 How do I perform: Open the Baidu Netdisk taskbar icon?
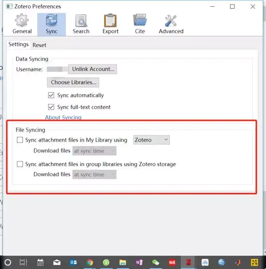(205, 262)
